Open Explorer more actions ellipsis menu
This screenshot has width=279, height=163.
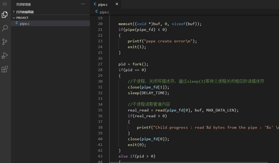click(83, 4)
